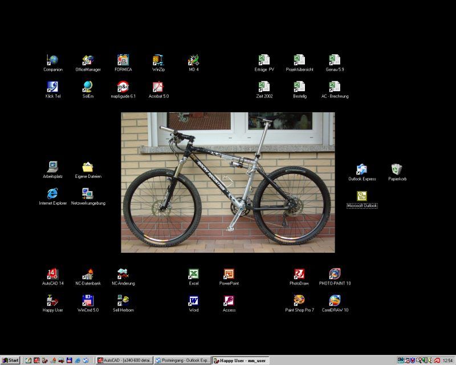Viewport: 456px width, 365px height.
Task: Open the WinCmd 5.0 shortcut
Action: [x=88, y=301]
